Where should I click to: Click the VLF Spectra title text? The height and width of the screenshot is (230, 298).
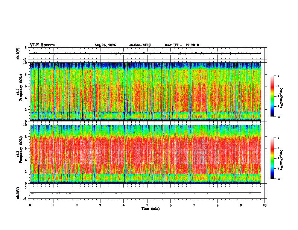click(x=43, y=45)
